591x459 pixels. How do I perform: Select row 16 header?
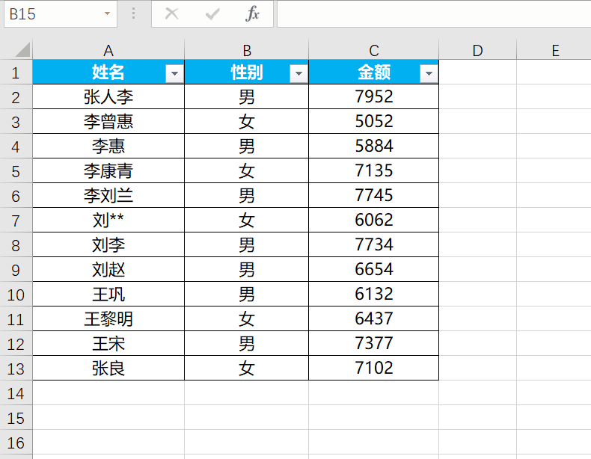16,443
